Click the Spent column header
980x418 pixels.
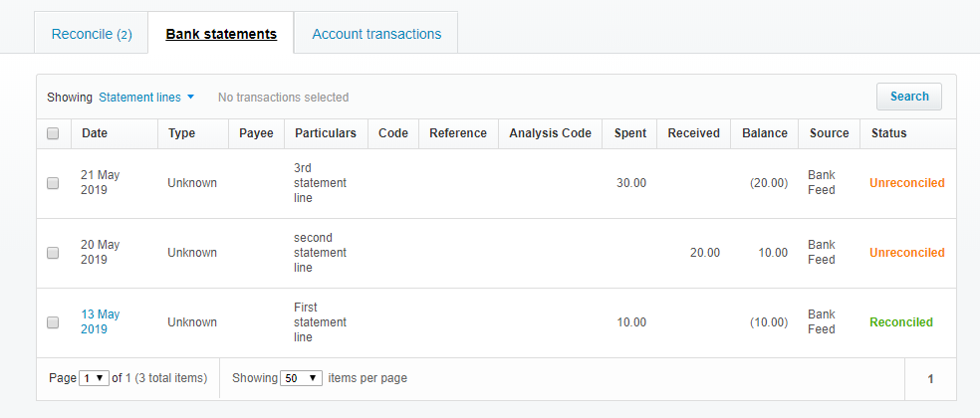(629, 133)
